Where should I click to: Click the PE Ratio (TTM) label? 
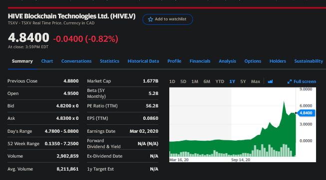102,106
